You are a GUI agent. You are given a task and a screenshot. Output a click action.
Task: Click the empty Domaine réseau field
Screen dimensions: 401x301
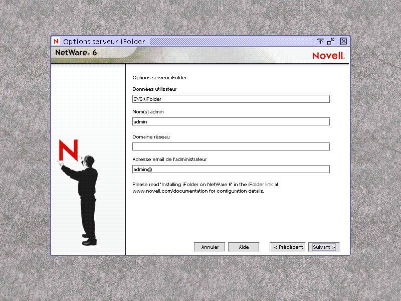(231, 146)
